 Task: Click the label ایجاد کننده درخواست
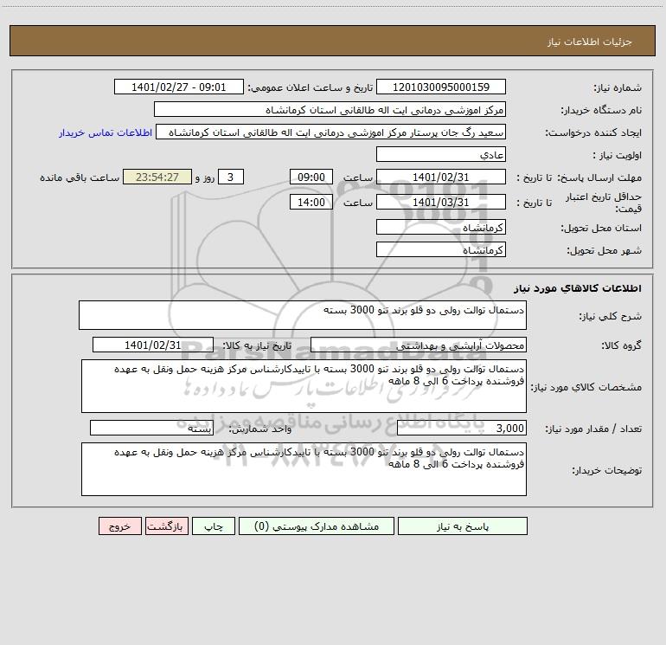click(593, 132)
